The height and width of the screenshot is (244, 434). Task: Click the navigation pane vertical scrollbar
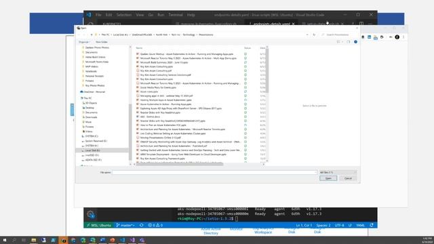pos(130,132)
